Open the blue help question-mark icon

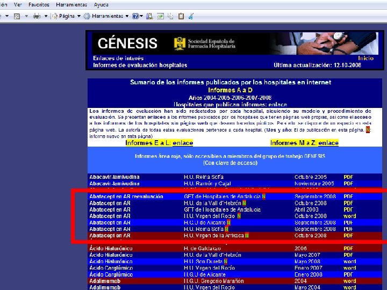click(135, 16)
